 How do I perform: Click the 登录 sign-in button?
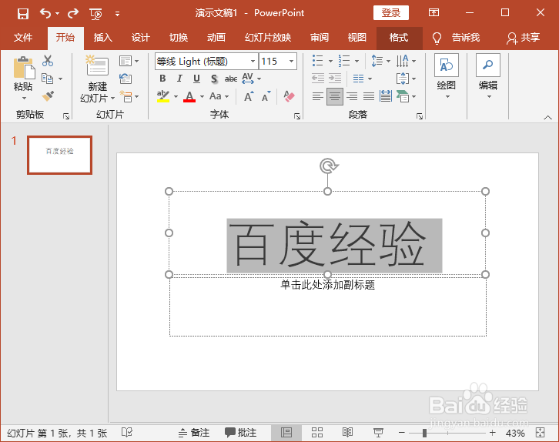click(x=391, y=13)
